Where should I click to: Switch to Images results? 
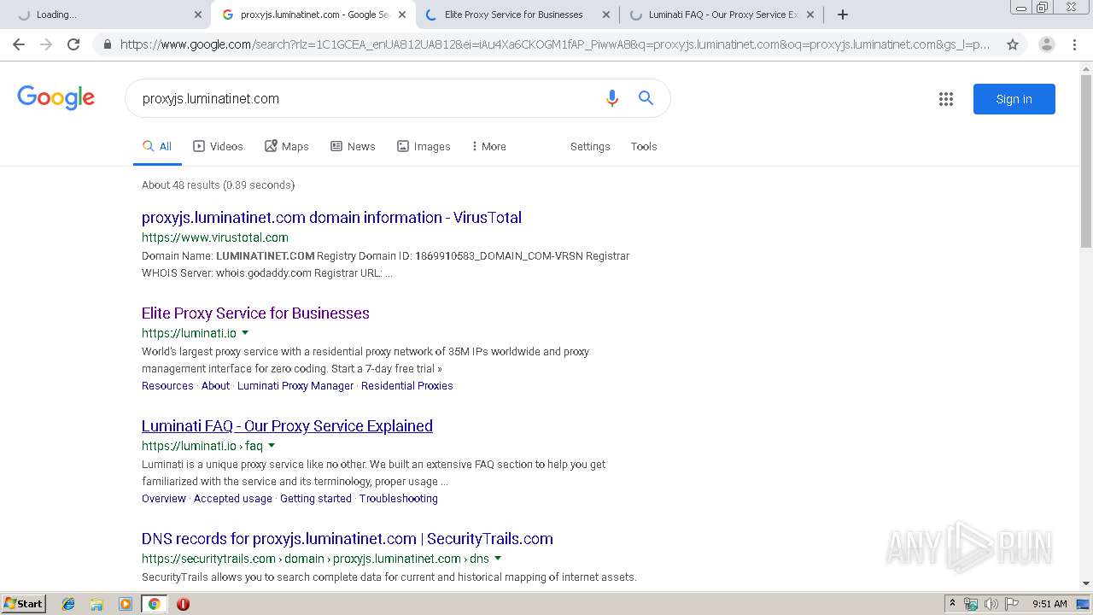tap(424, 146)
